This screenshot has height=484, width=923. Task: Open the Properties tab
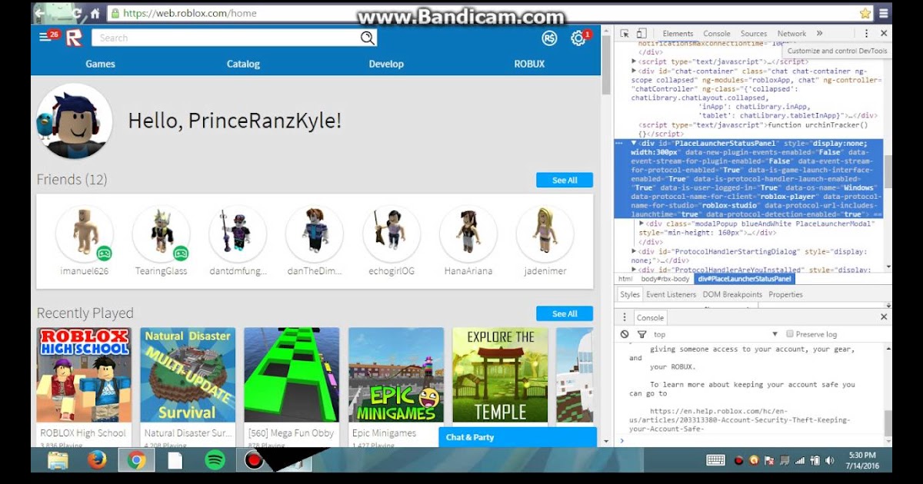785,294
